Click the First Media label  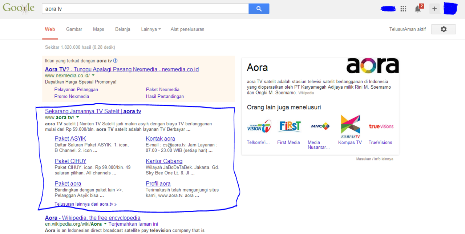pos(288,142)
